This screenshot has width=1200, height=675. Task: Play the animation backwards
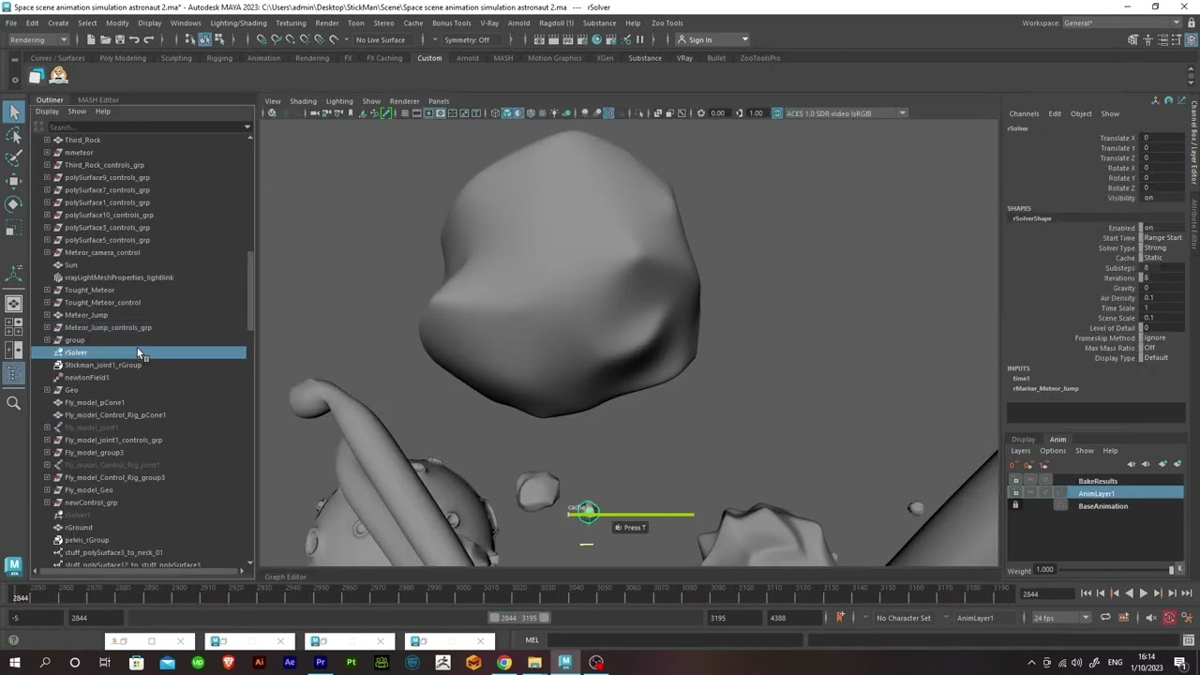[x=1129, y=593]
